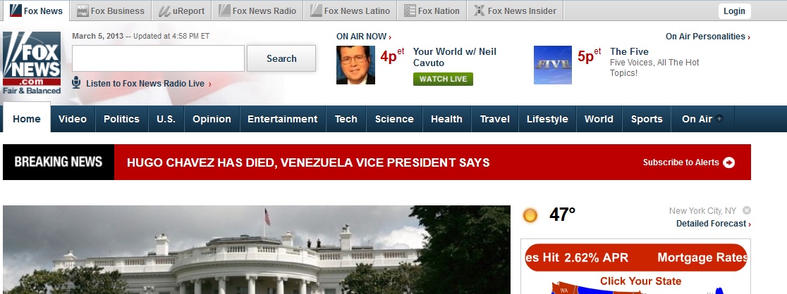Click the Fox Nation tab icon
787x294 pixels.
tap(410, 11)
